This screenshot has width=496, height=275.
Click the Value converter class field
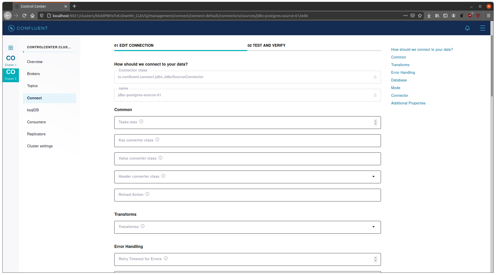[247, 159]
